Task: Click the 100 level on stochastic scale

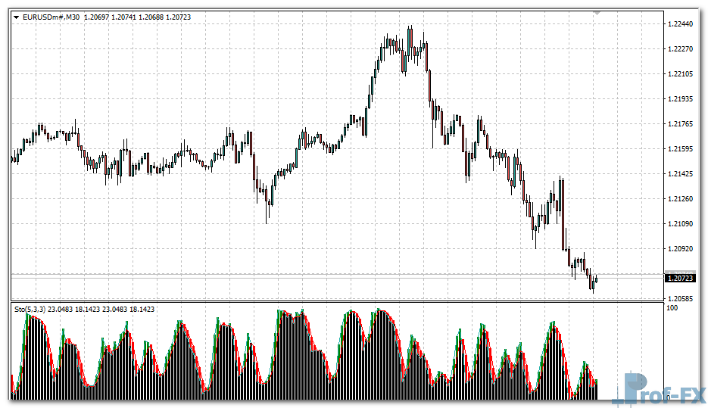Action: coord(672,308)
